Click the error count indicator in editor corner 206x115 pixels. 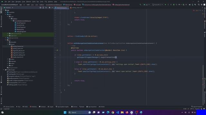click(194, 11)
